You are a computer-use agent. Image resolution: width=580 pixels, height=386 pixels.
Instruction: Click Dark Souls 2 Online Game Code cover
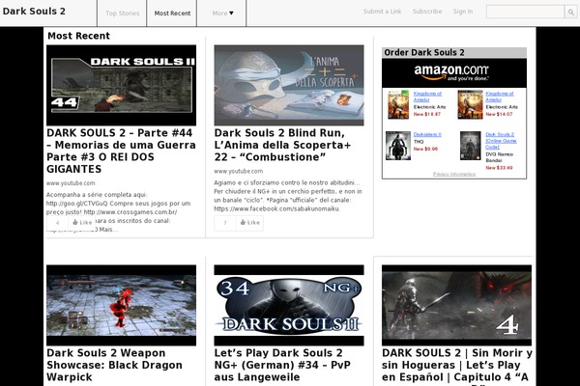point(470,146)
